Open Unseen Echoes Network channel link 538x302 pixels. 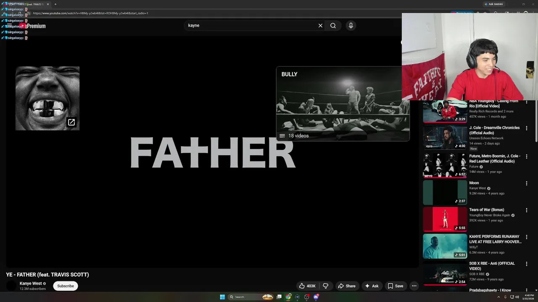486,138
